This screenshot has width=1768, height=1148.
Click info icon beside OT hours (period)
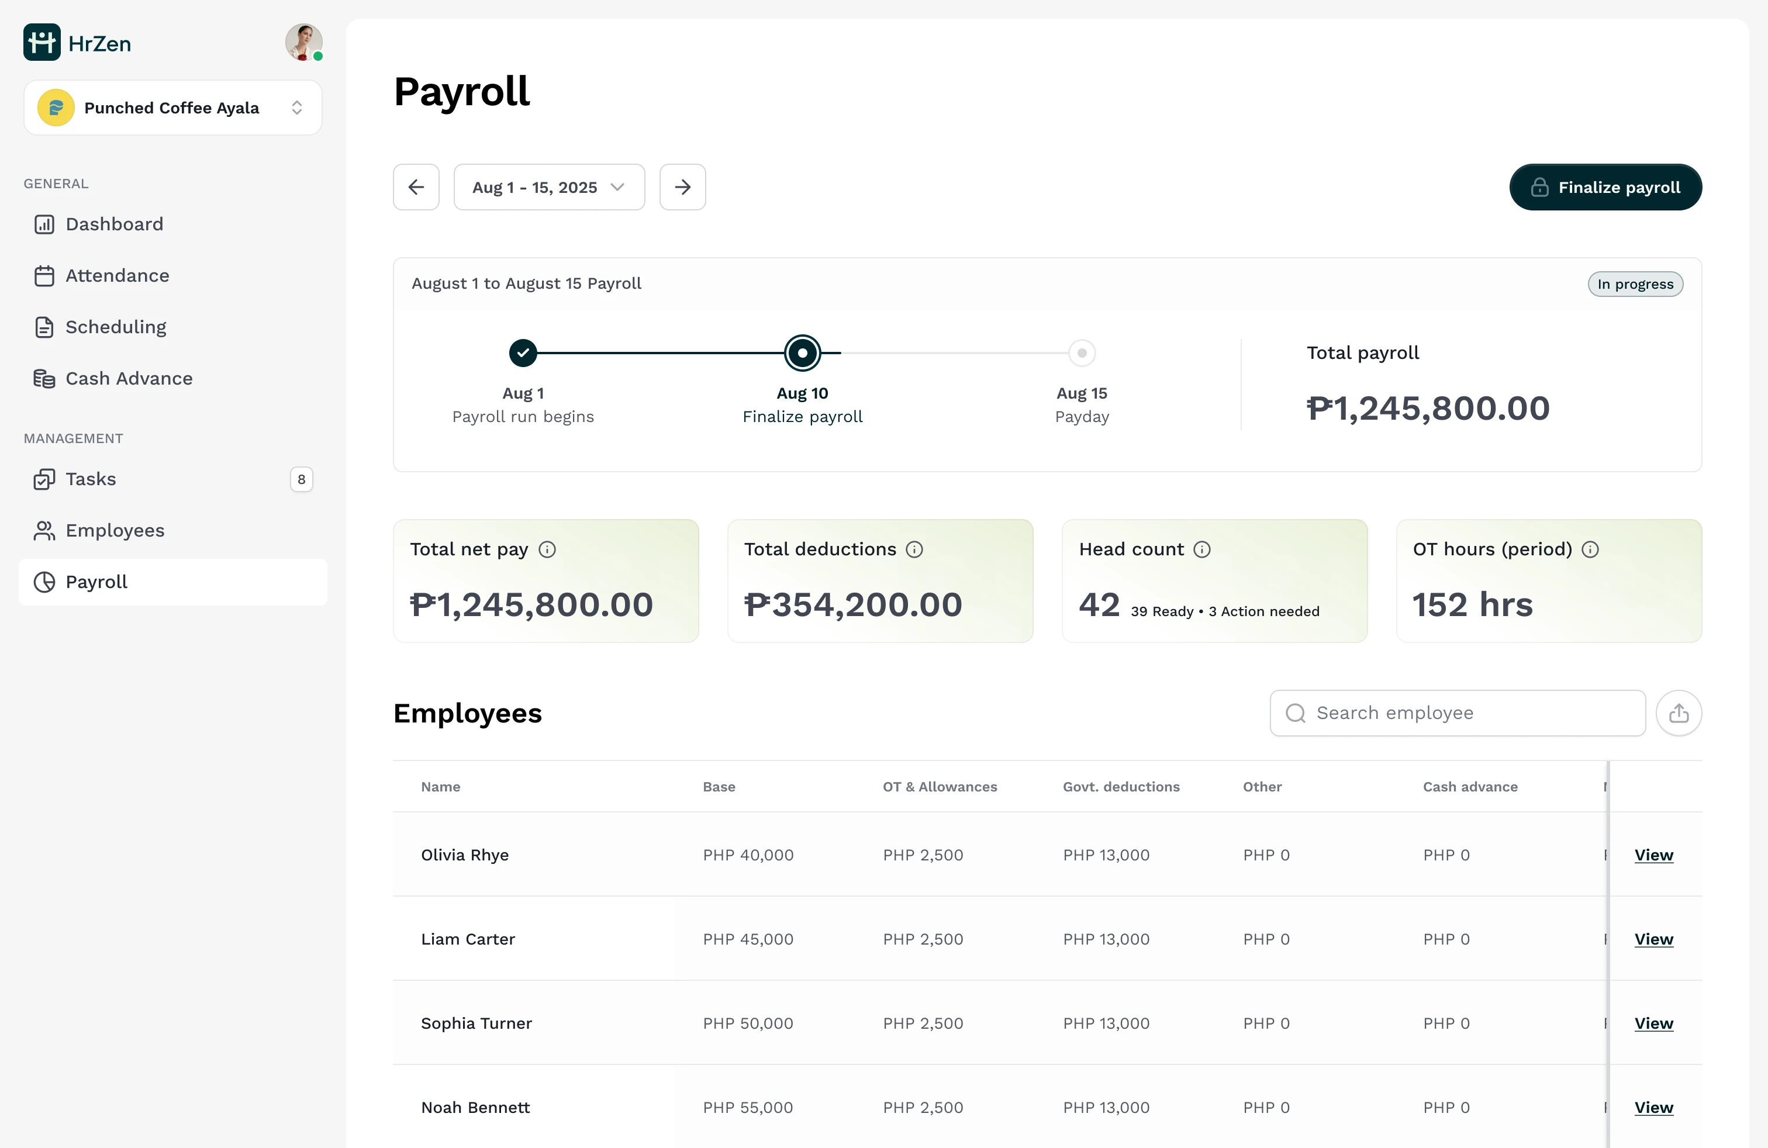coord(1590,549)
